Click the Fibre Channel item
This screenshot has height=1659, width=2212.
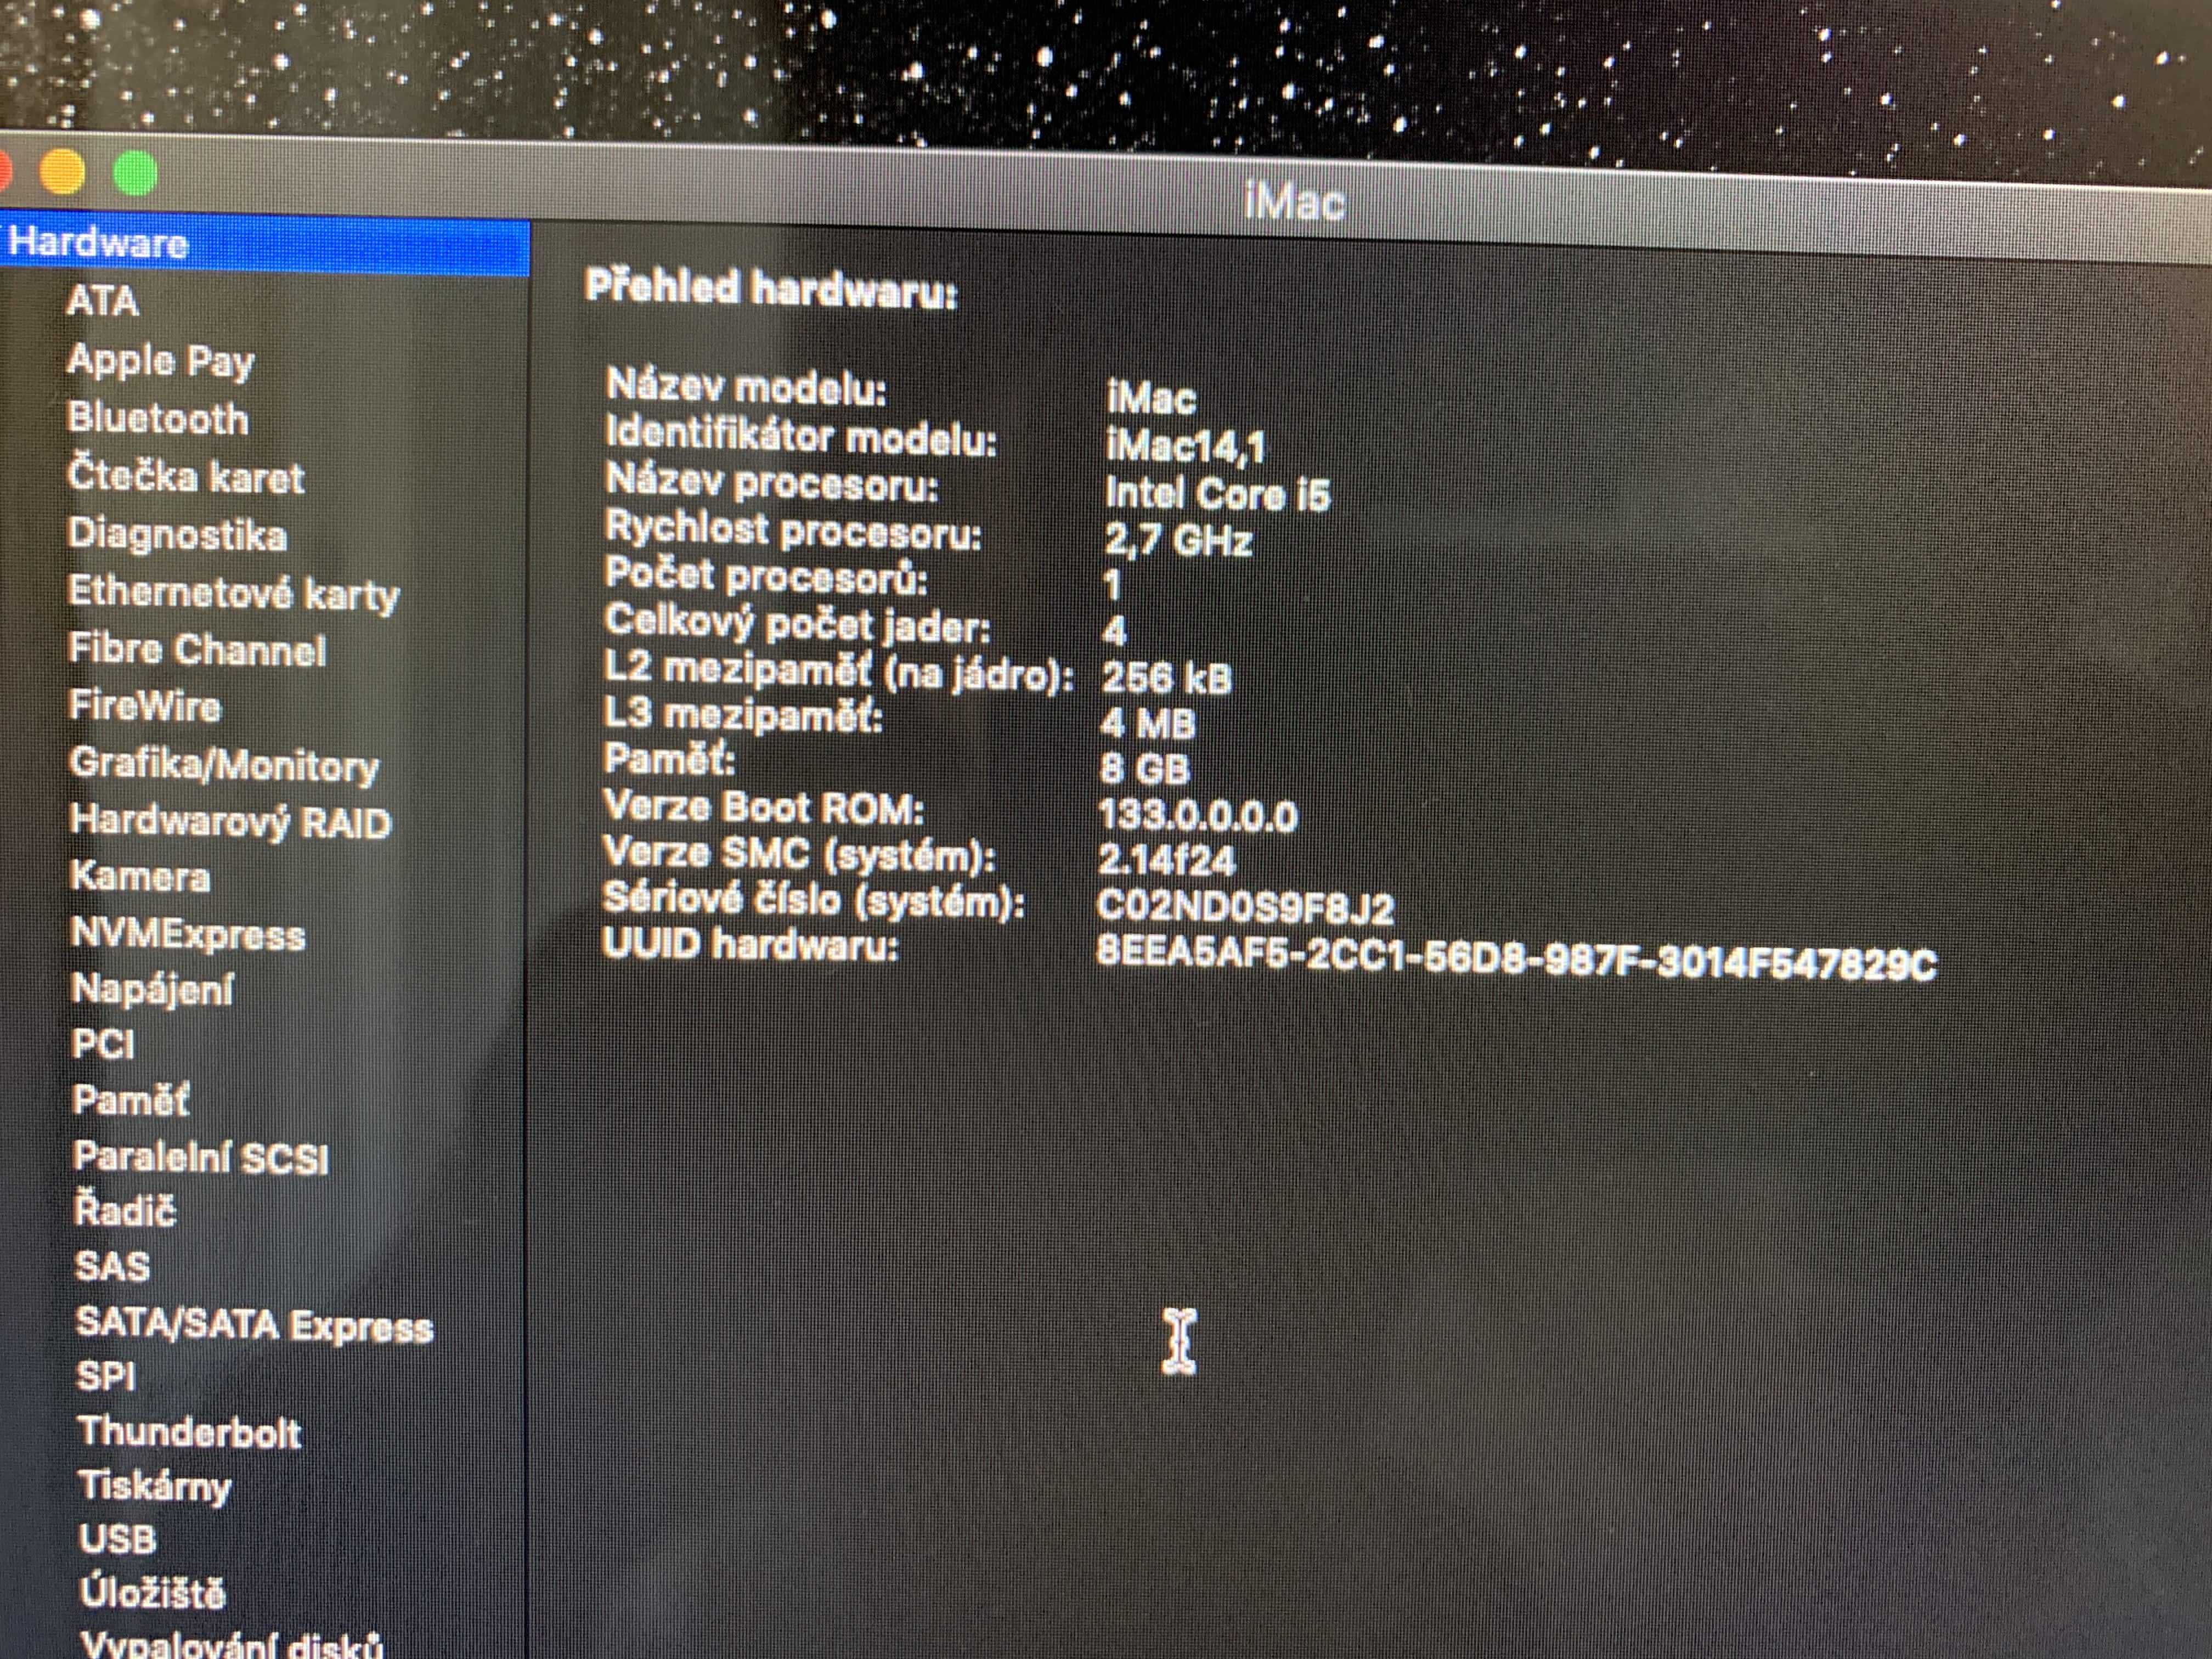(197, 650)
